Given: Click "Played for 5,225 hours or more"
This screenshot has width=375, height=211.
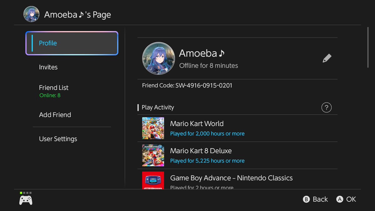Looking at the screenshot, I should (207, 161).
